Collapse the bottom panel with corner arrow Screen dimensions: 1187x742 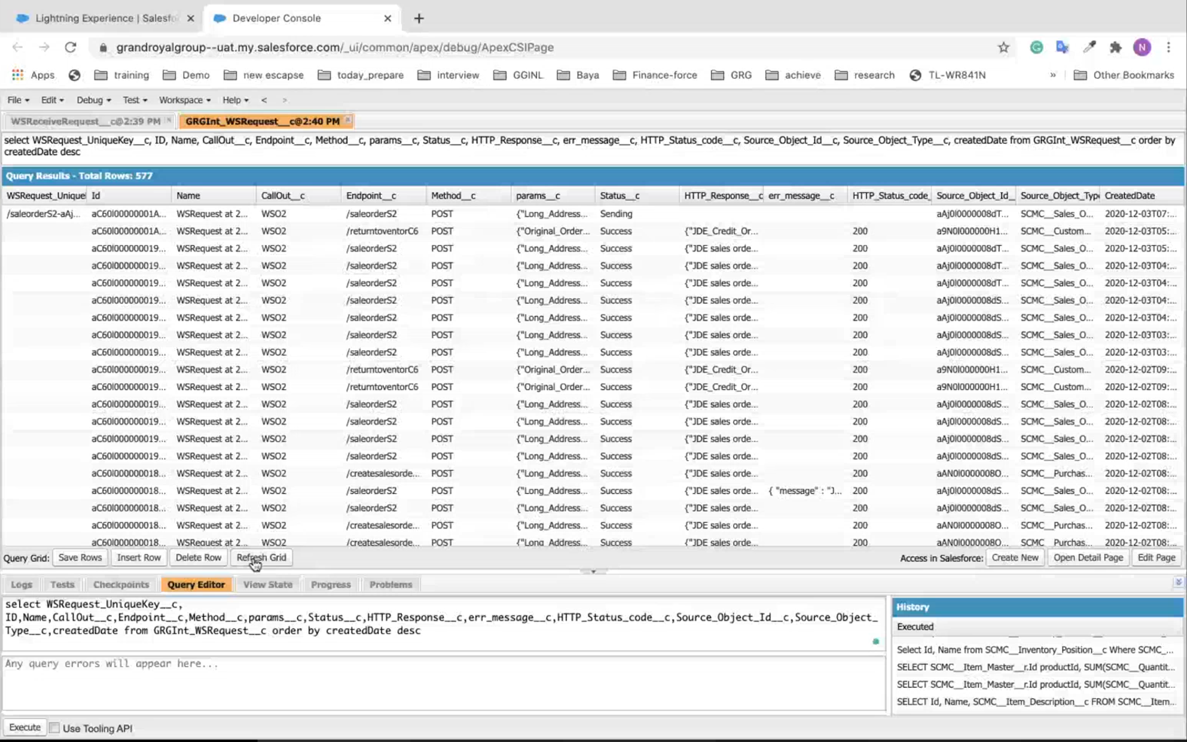point(1178,582)
